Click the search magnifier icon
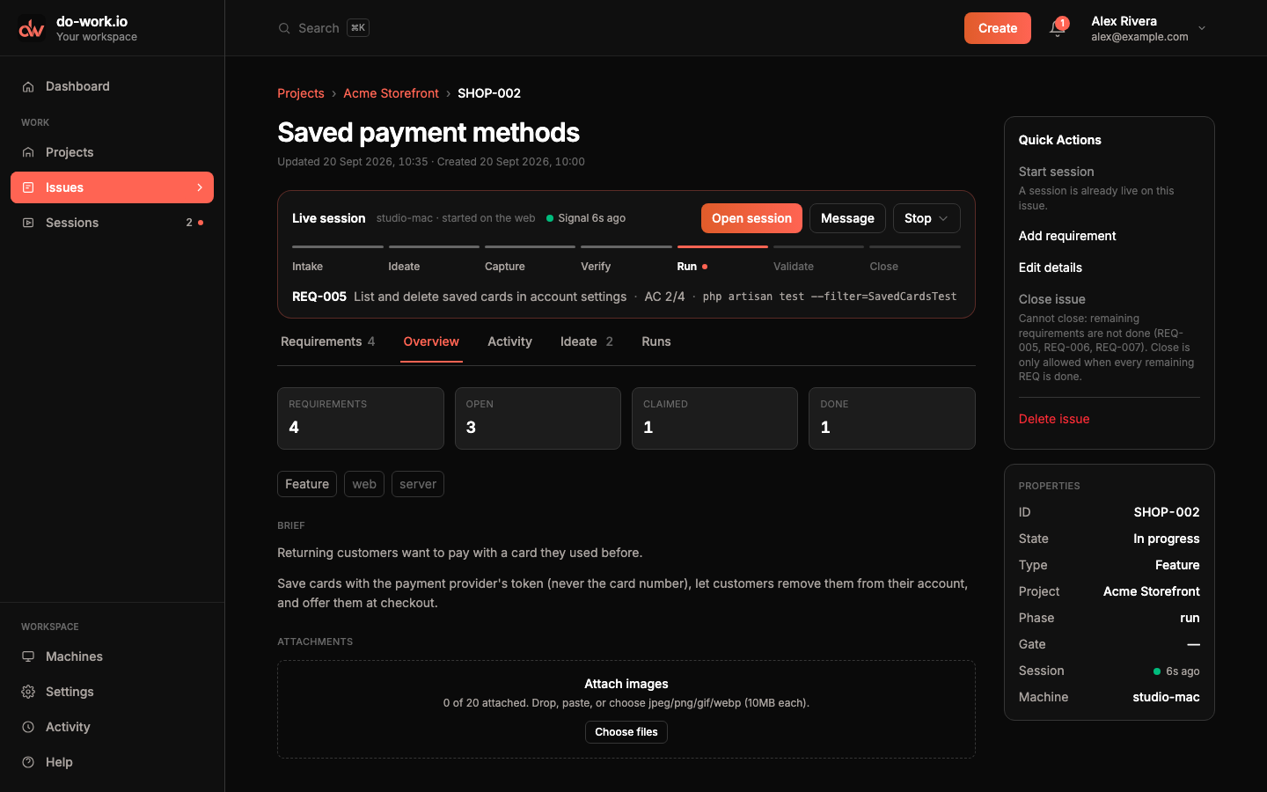This screenshot has height=792, width=1267. 284,28
